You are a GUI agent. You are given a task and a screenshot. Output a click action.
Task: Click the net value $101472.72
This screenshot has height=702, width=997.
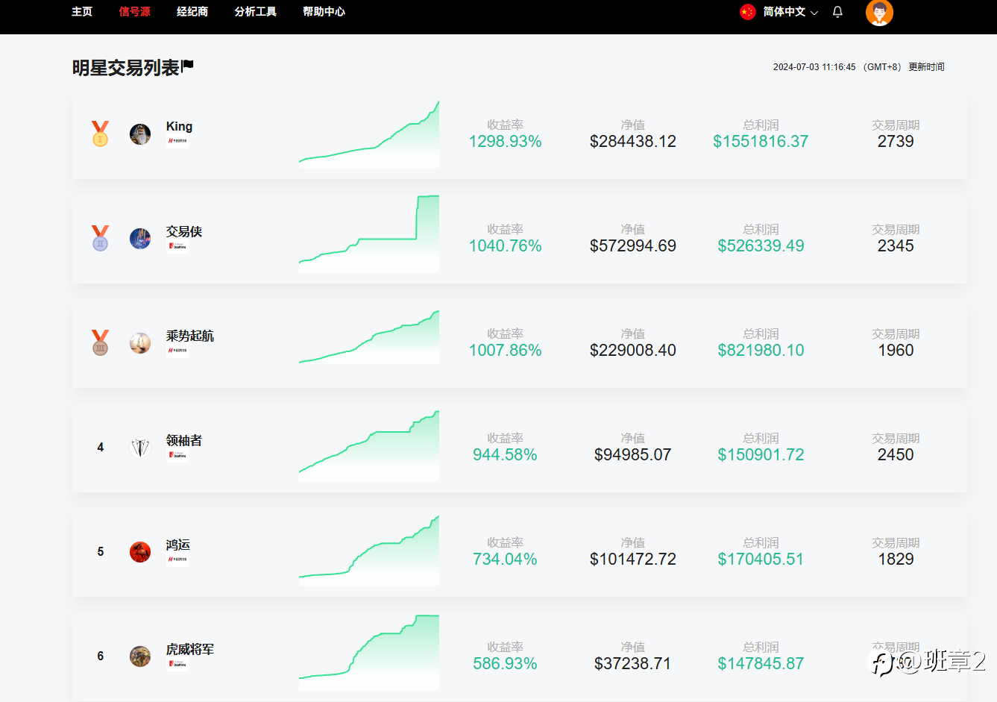pyautogui.click(x=633, y=560)
